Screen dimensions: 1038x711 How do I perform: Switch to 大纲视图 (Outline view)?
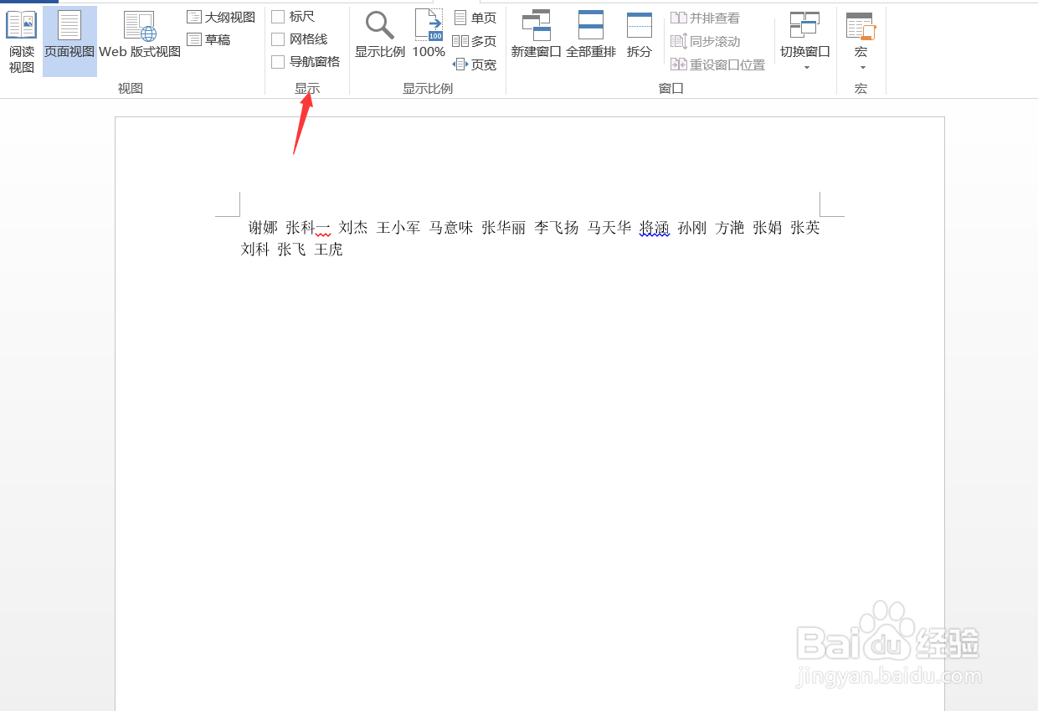point(220,16)
